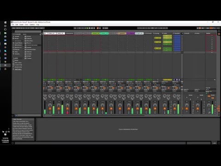This screenshot has height=166, width=221.
Task: Select tan track 10 header
Action: coord(122,33)
